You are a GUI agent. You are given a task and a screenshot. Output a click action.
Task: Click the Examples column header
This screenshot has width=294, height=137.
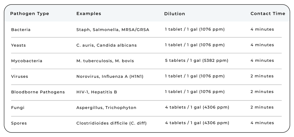click(x=89, y=14)
